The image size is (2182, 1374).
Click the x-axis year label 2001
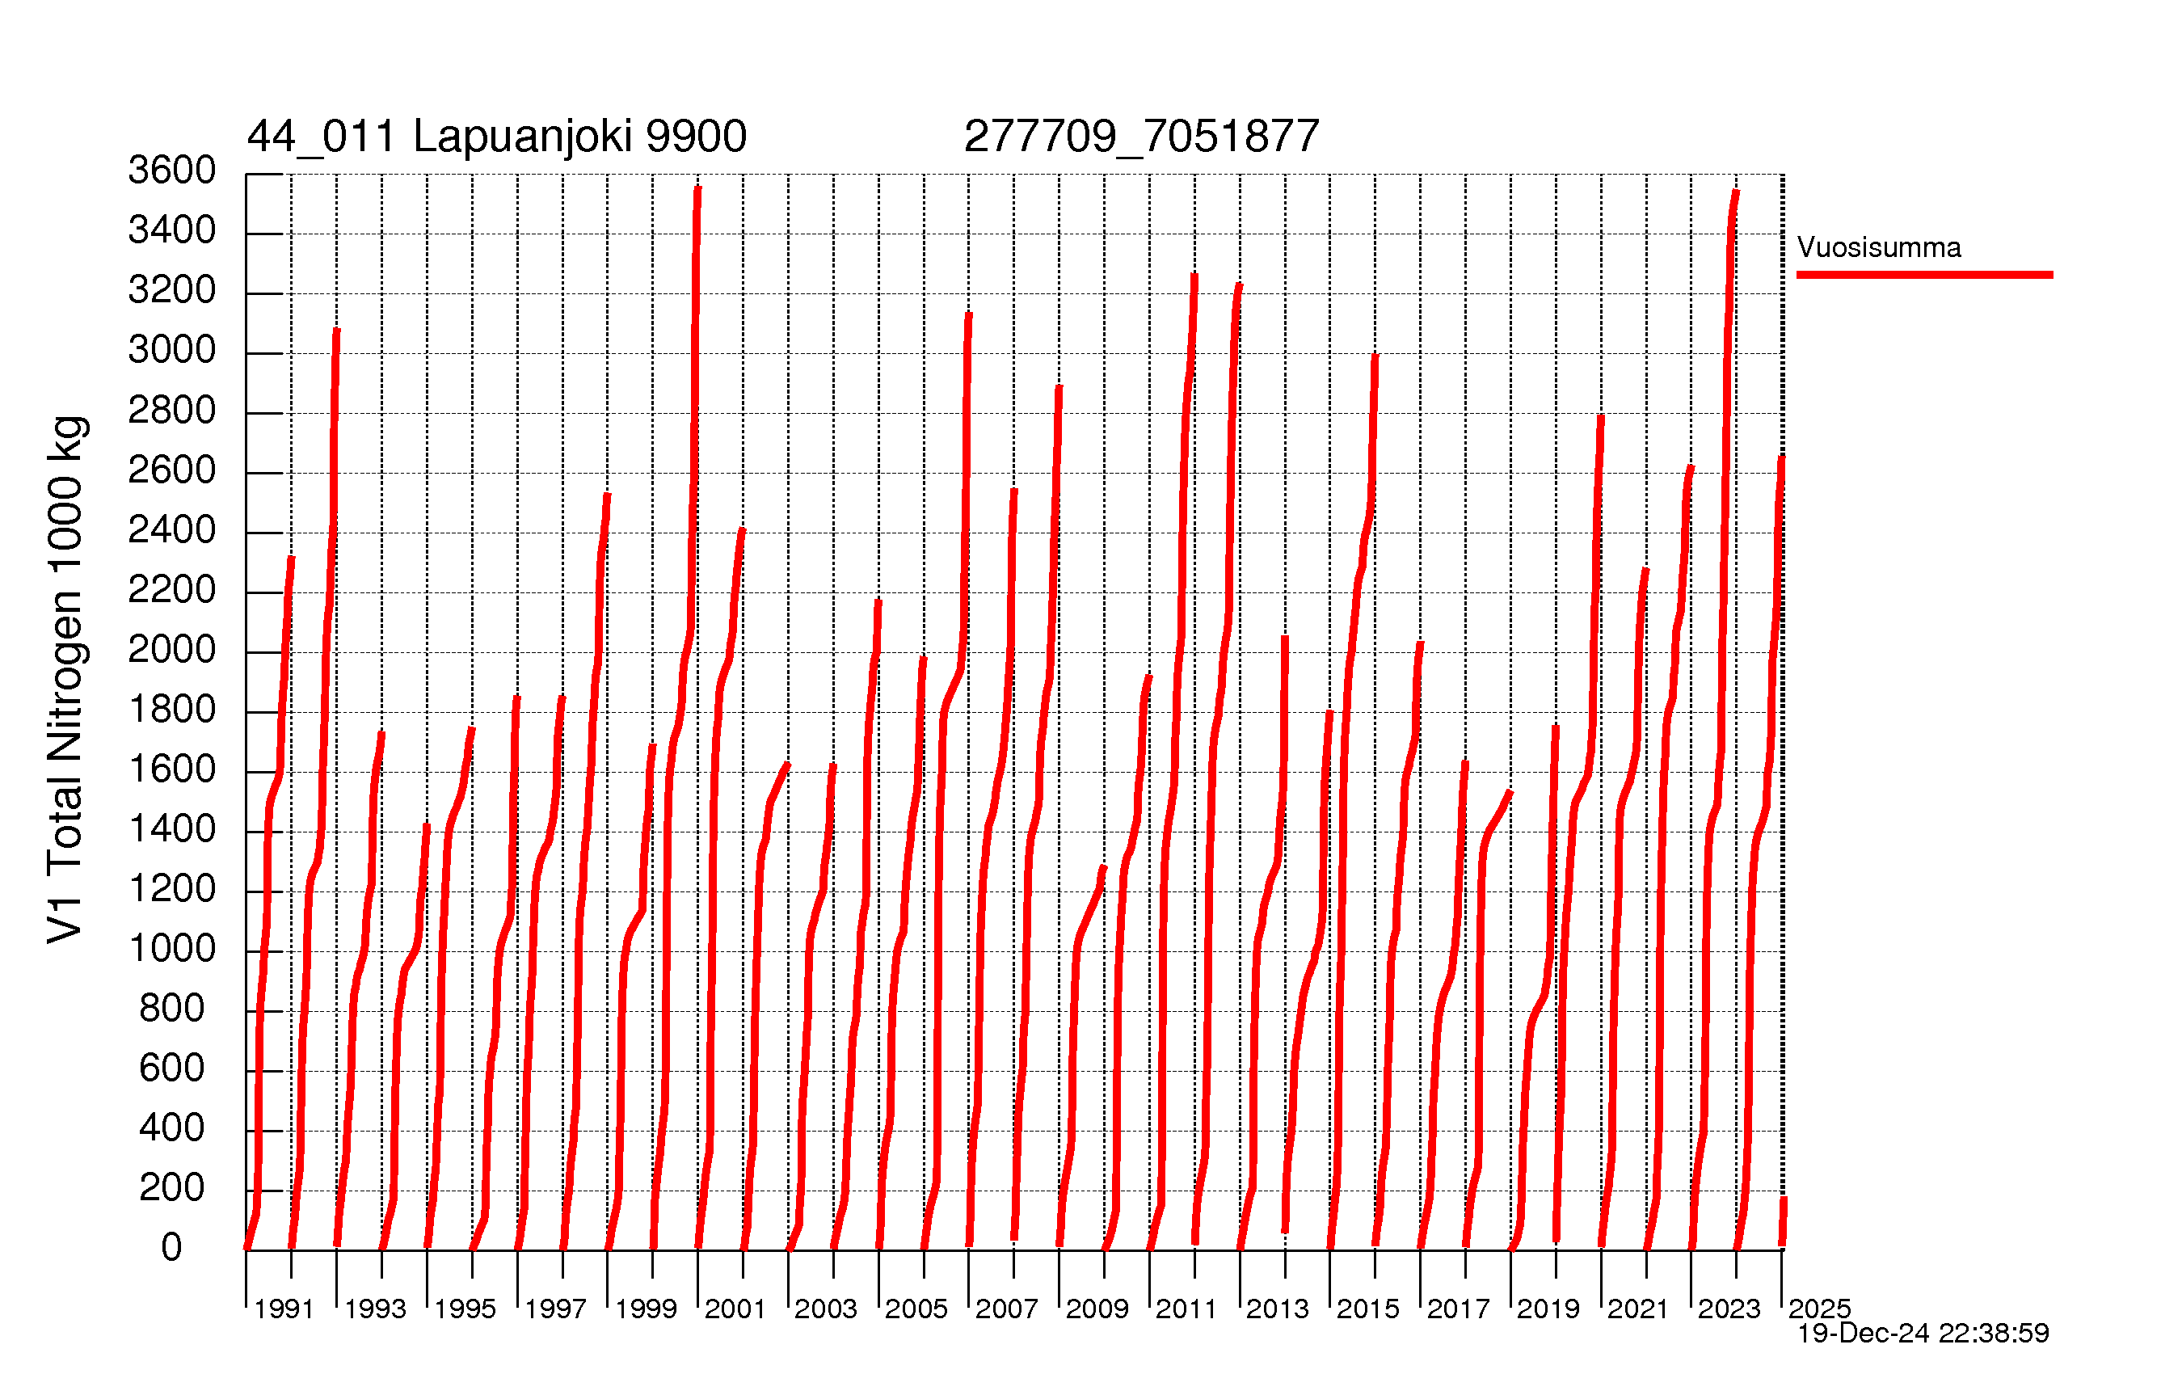[x=735, y=1309]
